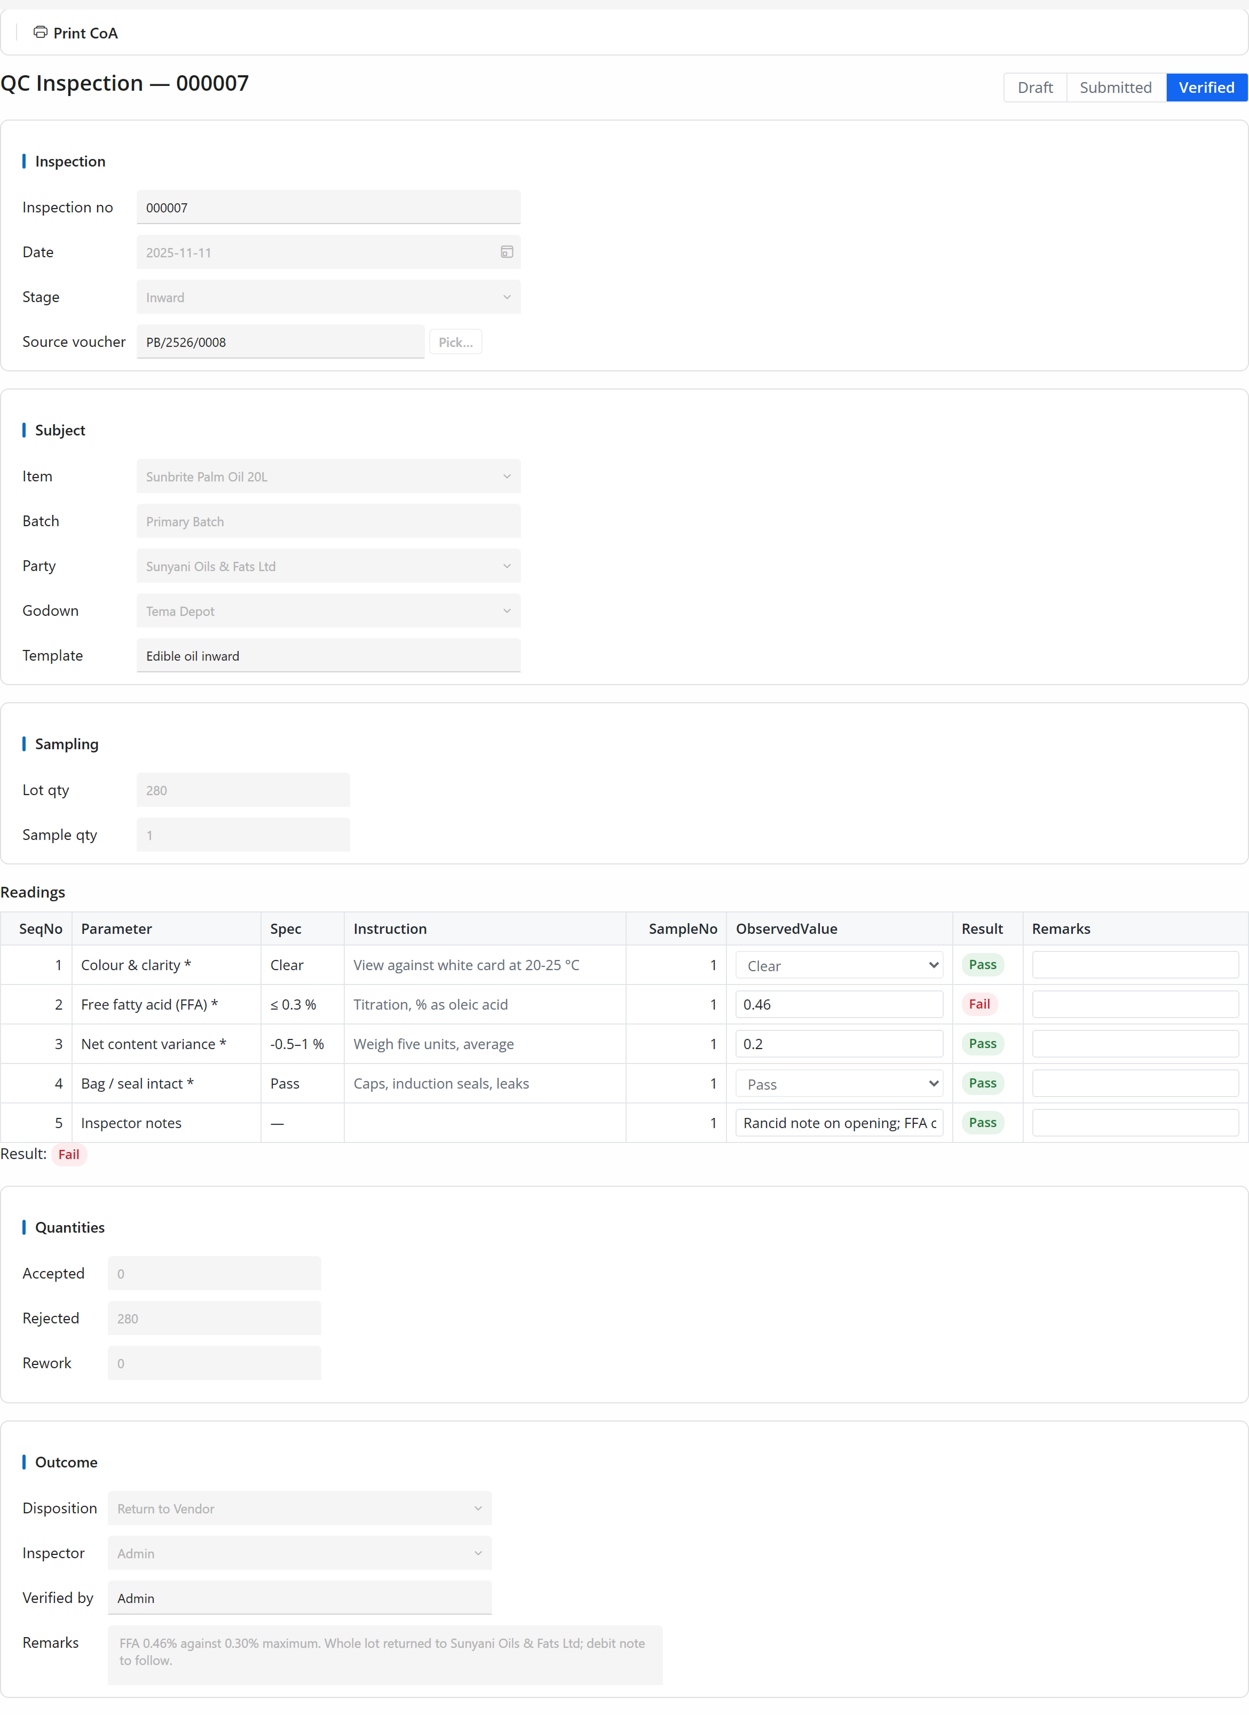This screenshot has height=1715, width=1249.
Task: Open the calendar icon in Date field
Action: 507,252
